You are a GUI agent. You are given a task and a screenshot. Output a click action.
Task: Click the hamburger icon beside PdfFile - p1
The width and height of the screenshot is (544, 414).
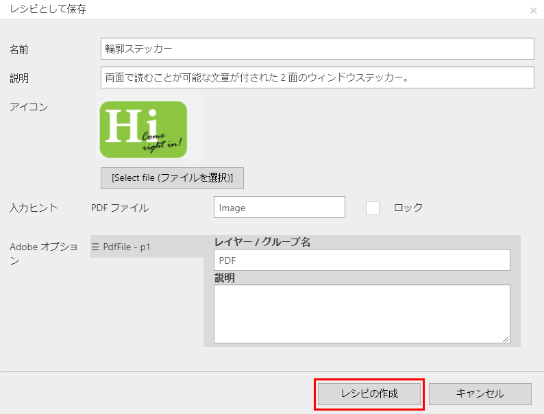point(95,247)
